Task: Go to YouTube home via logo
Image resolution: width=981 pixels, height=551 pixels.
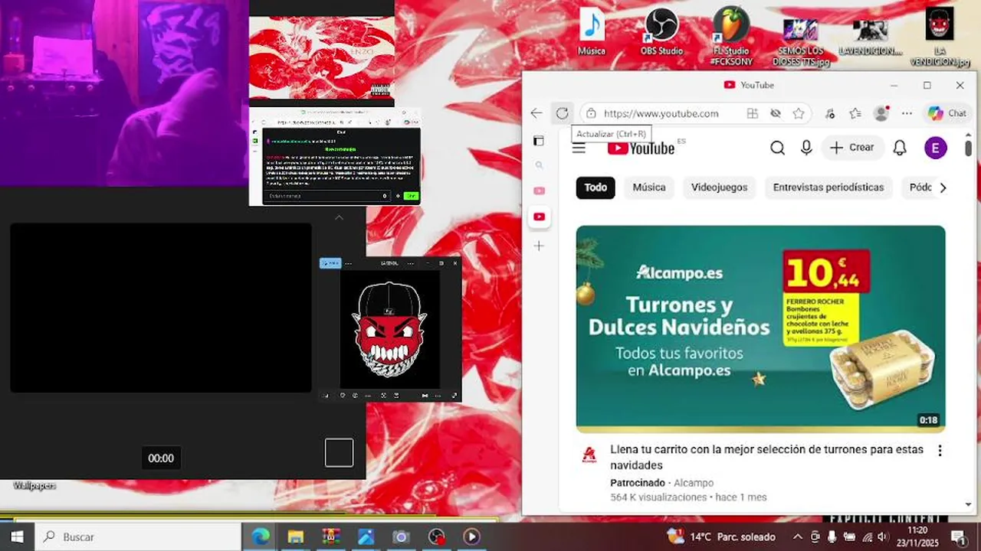Action: (641, 148)
